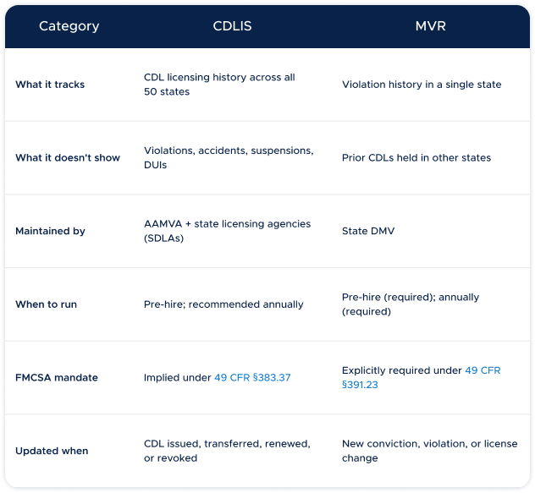
Task: Click New conviction, violation, or license change
Action: [429, 451]
